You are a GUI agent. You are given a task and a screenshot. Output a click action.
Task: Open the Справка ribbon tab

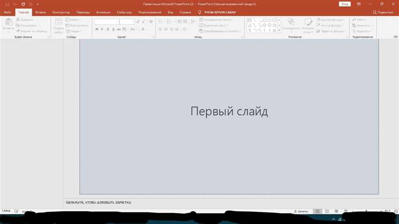[185, 12]
